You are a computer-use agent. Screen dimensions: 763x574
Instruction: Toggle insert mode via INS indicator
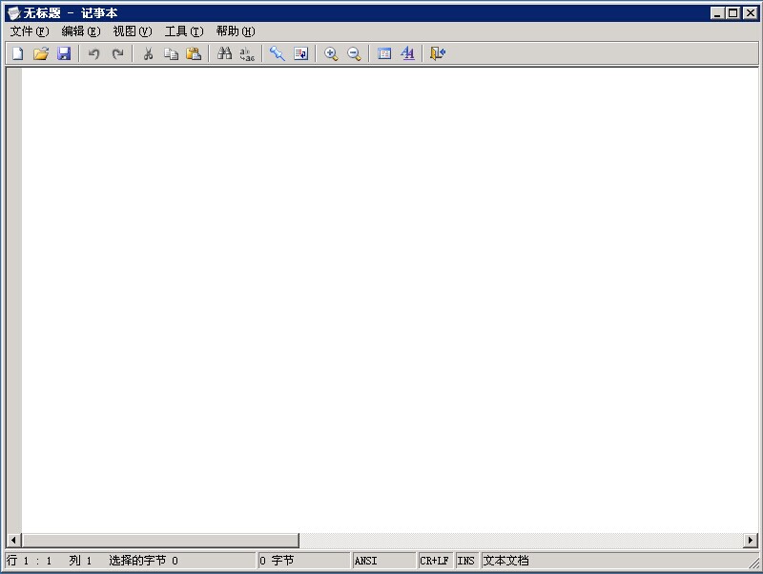pyautogui.click(x=466, y=560)
